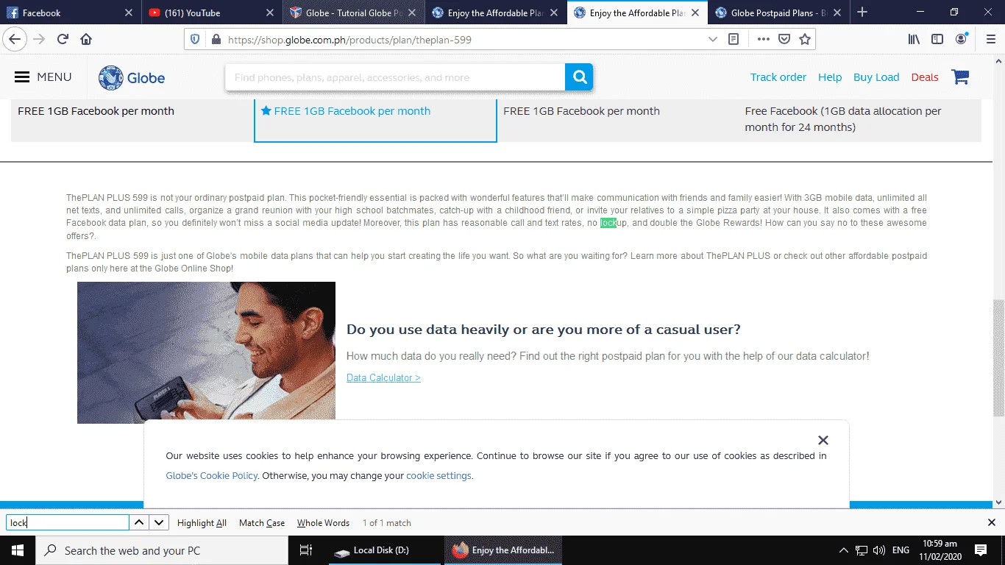Image resolution: width=1005 pixels, height=565 pixels.
Task: Show sidebars icon
Action: pos(937,40)
